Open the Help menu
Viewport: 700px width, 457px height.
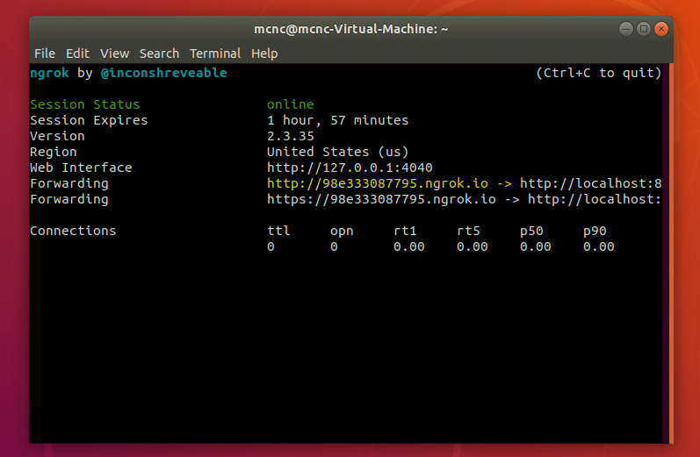(264, 54)
